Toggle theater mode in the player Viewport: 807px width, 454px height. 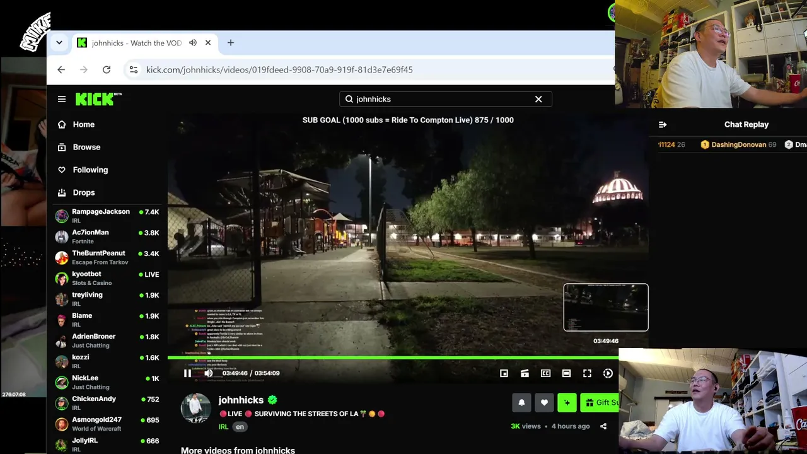coord(566,373)
